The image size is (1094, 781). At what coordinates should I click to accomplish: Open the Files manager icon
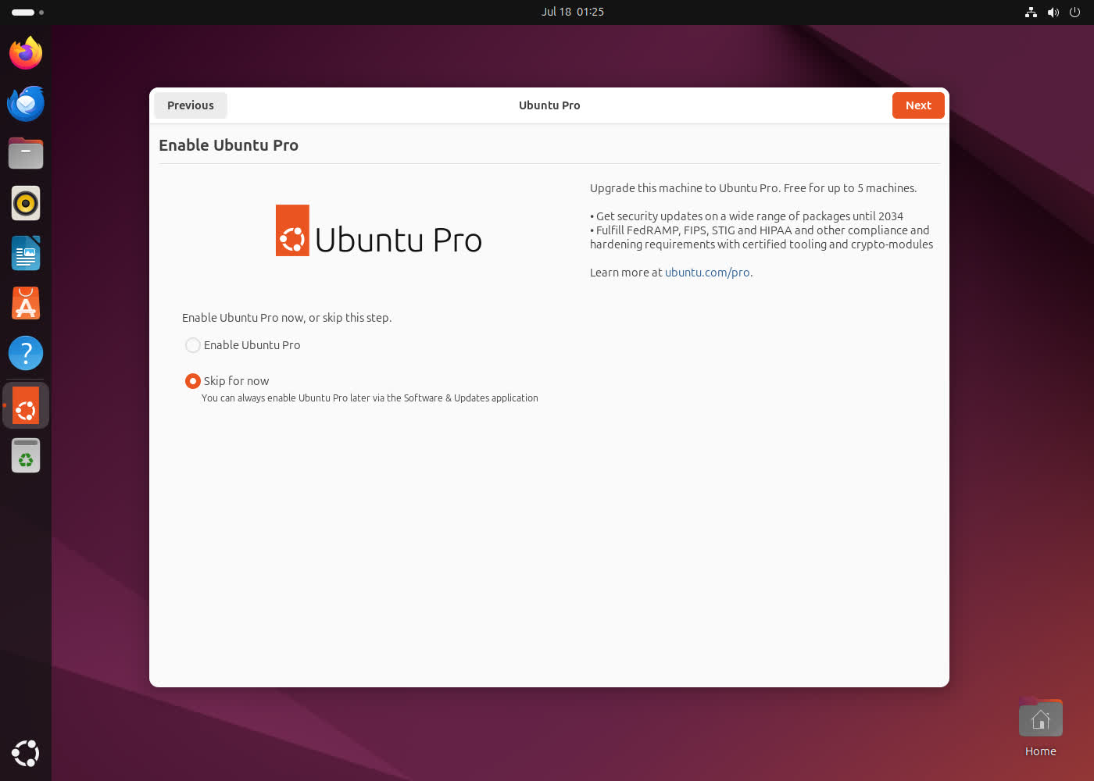point(26,153)
